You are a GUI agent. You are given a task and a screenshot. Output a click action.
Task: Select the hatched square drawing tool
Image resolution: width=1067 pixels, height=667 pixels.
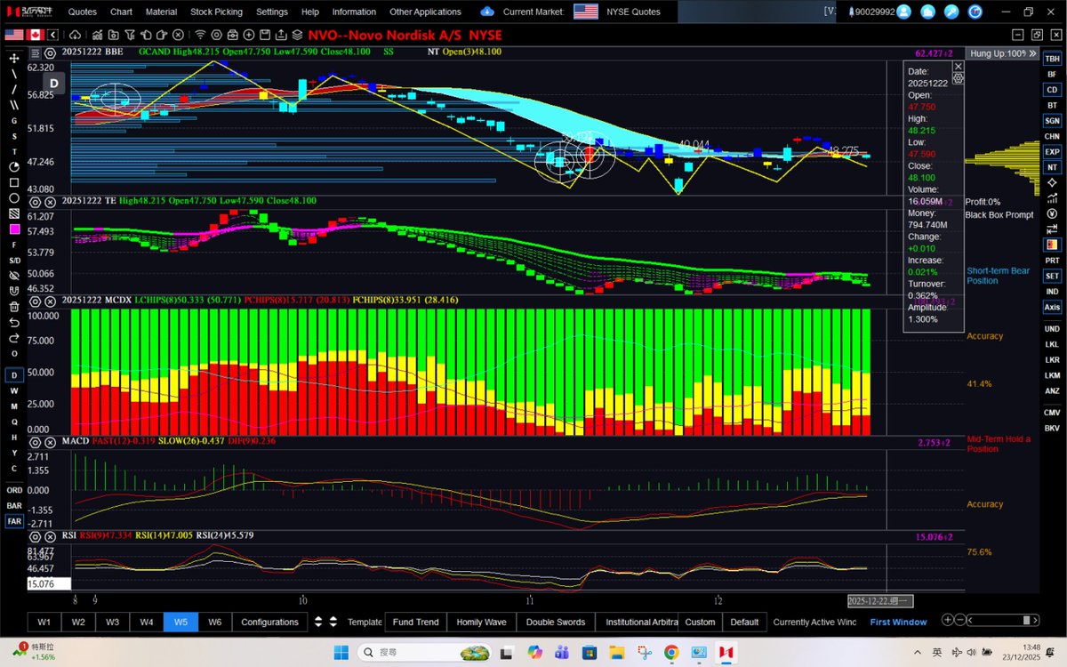coord(14,214)
